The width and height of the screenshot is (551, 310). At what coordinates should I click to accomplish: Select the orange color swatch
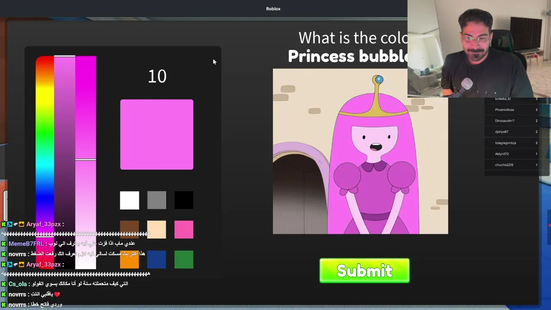[x=130, y=259]
